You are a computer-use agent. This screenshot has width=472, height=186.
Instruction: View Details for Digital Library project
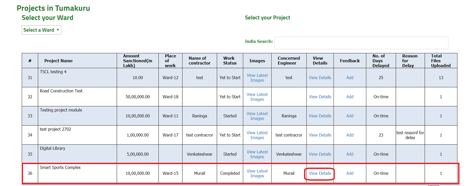[320, 154]
